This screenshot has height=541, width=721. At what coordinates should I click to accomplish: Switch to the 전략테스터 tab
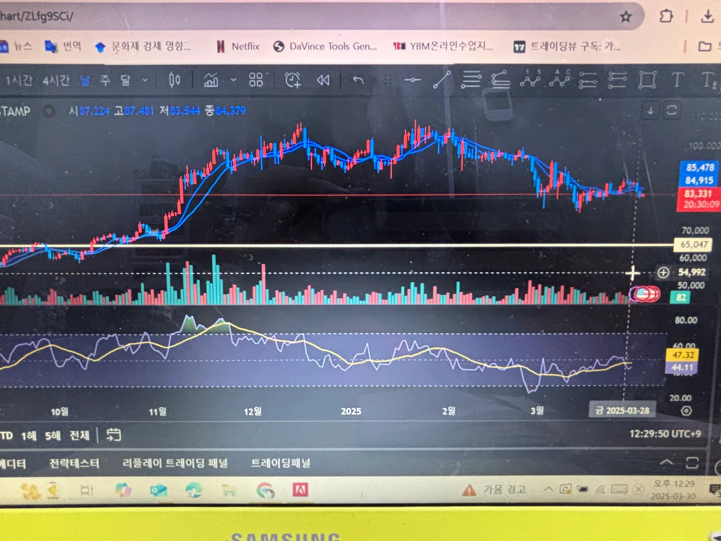coord(74,463)
